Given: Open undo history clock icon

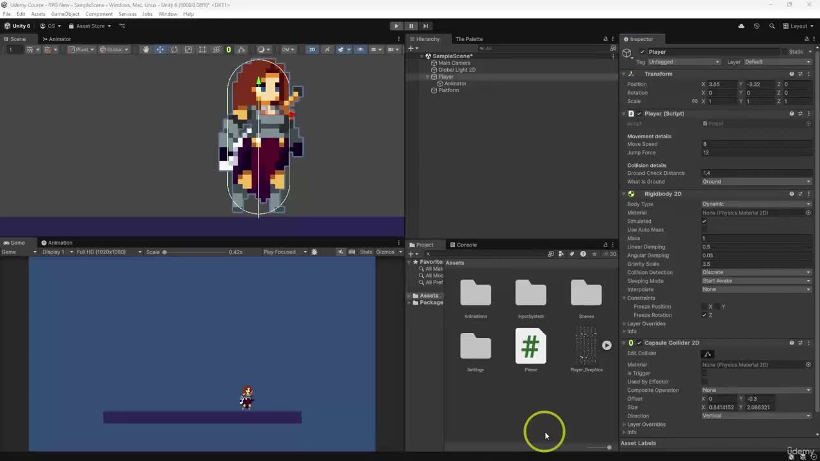Looking at the screenshot, I should pos(757,26).
